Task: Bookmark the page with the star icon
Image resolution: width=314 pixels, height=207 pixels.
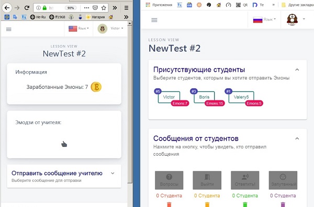Action: point(104,8)
